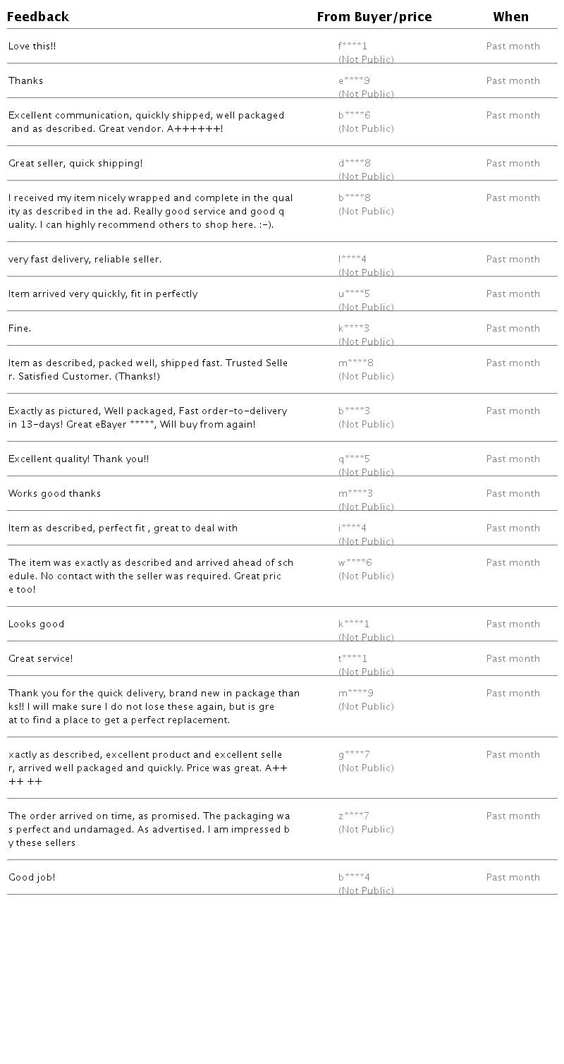Select 'Item arrived very quickly' feedback text

click(x=103, y=294)
